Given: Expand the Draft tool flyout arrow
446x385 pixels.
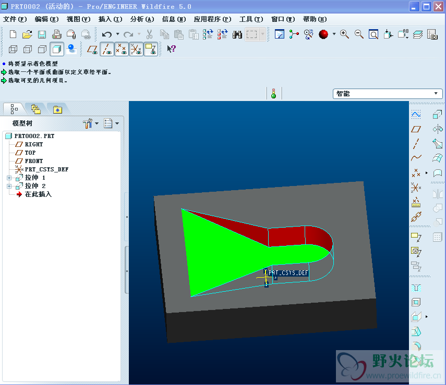Looking at the screenshot, I should click(x=426, y=317).
